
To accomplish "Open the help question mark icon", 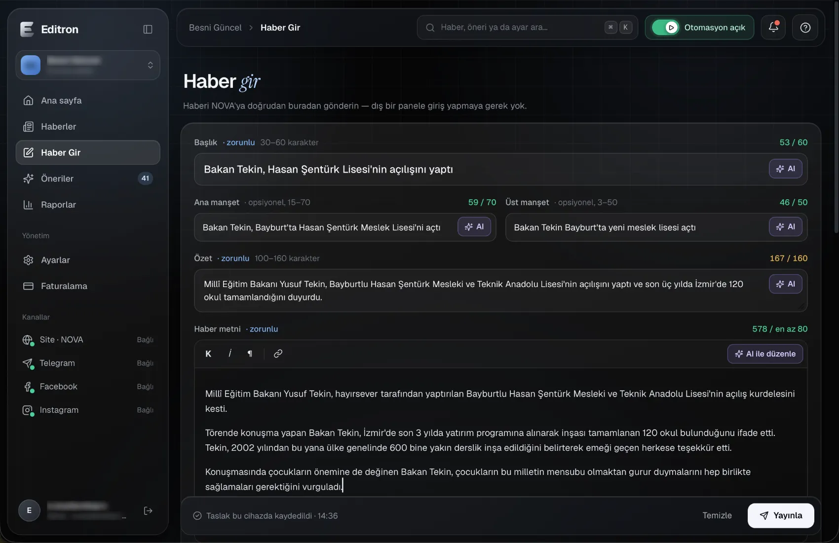I will [x=805, y=28].
